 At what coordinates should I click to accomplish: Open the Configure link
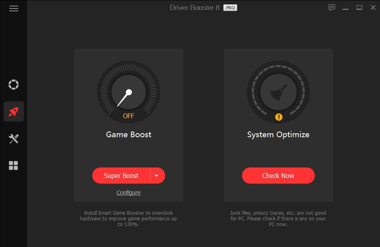pos(128,193)
